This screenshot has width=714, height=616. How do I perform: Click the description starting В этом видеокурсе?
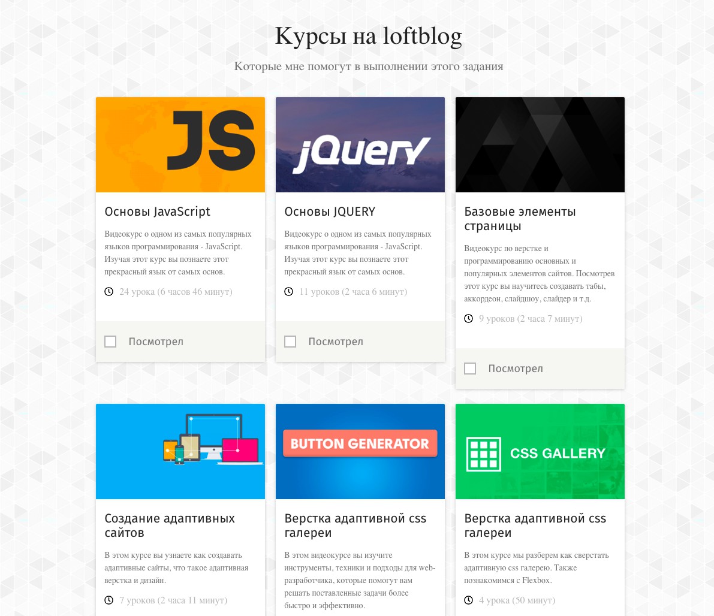click(x=360, y=581)
